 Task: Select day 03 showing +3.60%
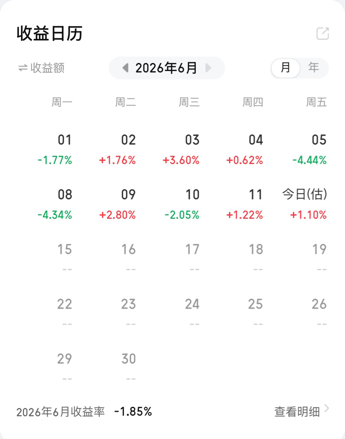[181, 150]
